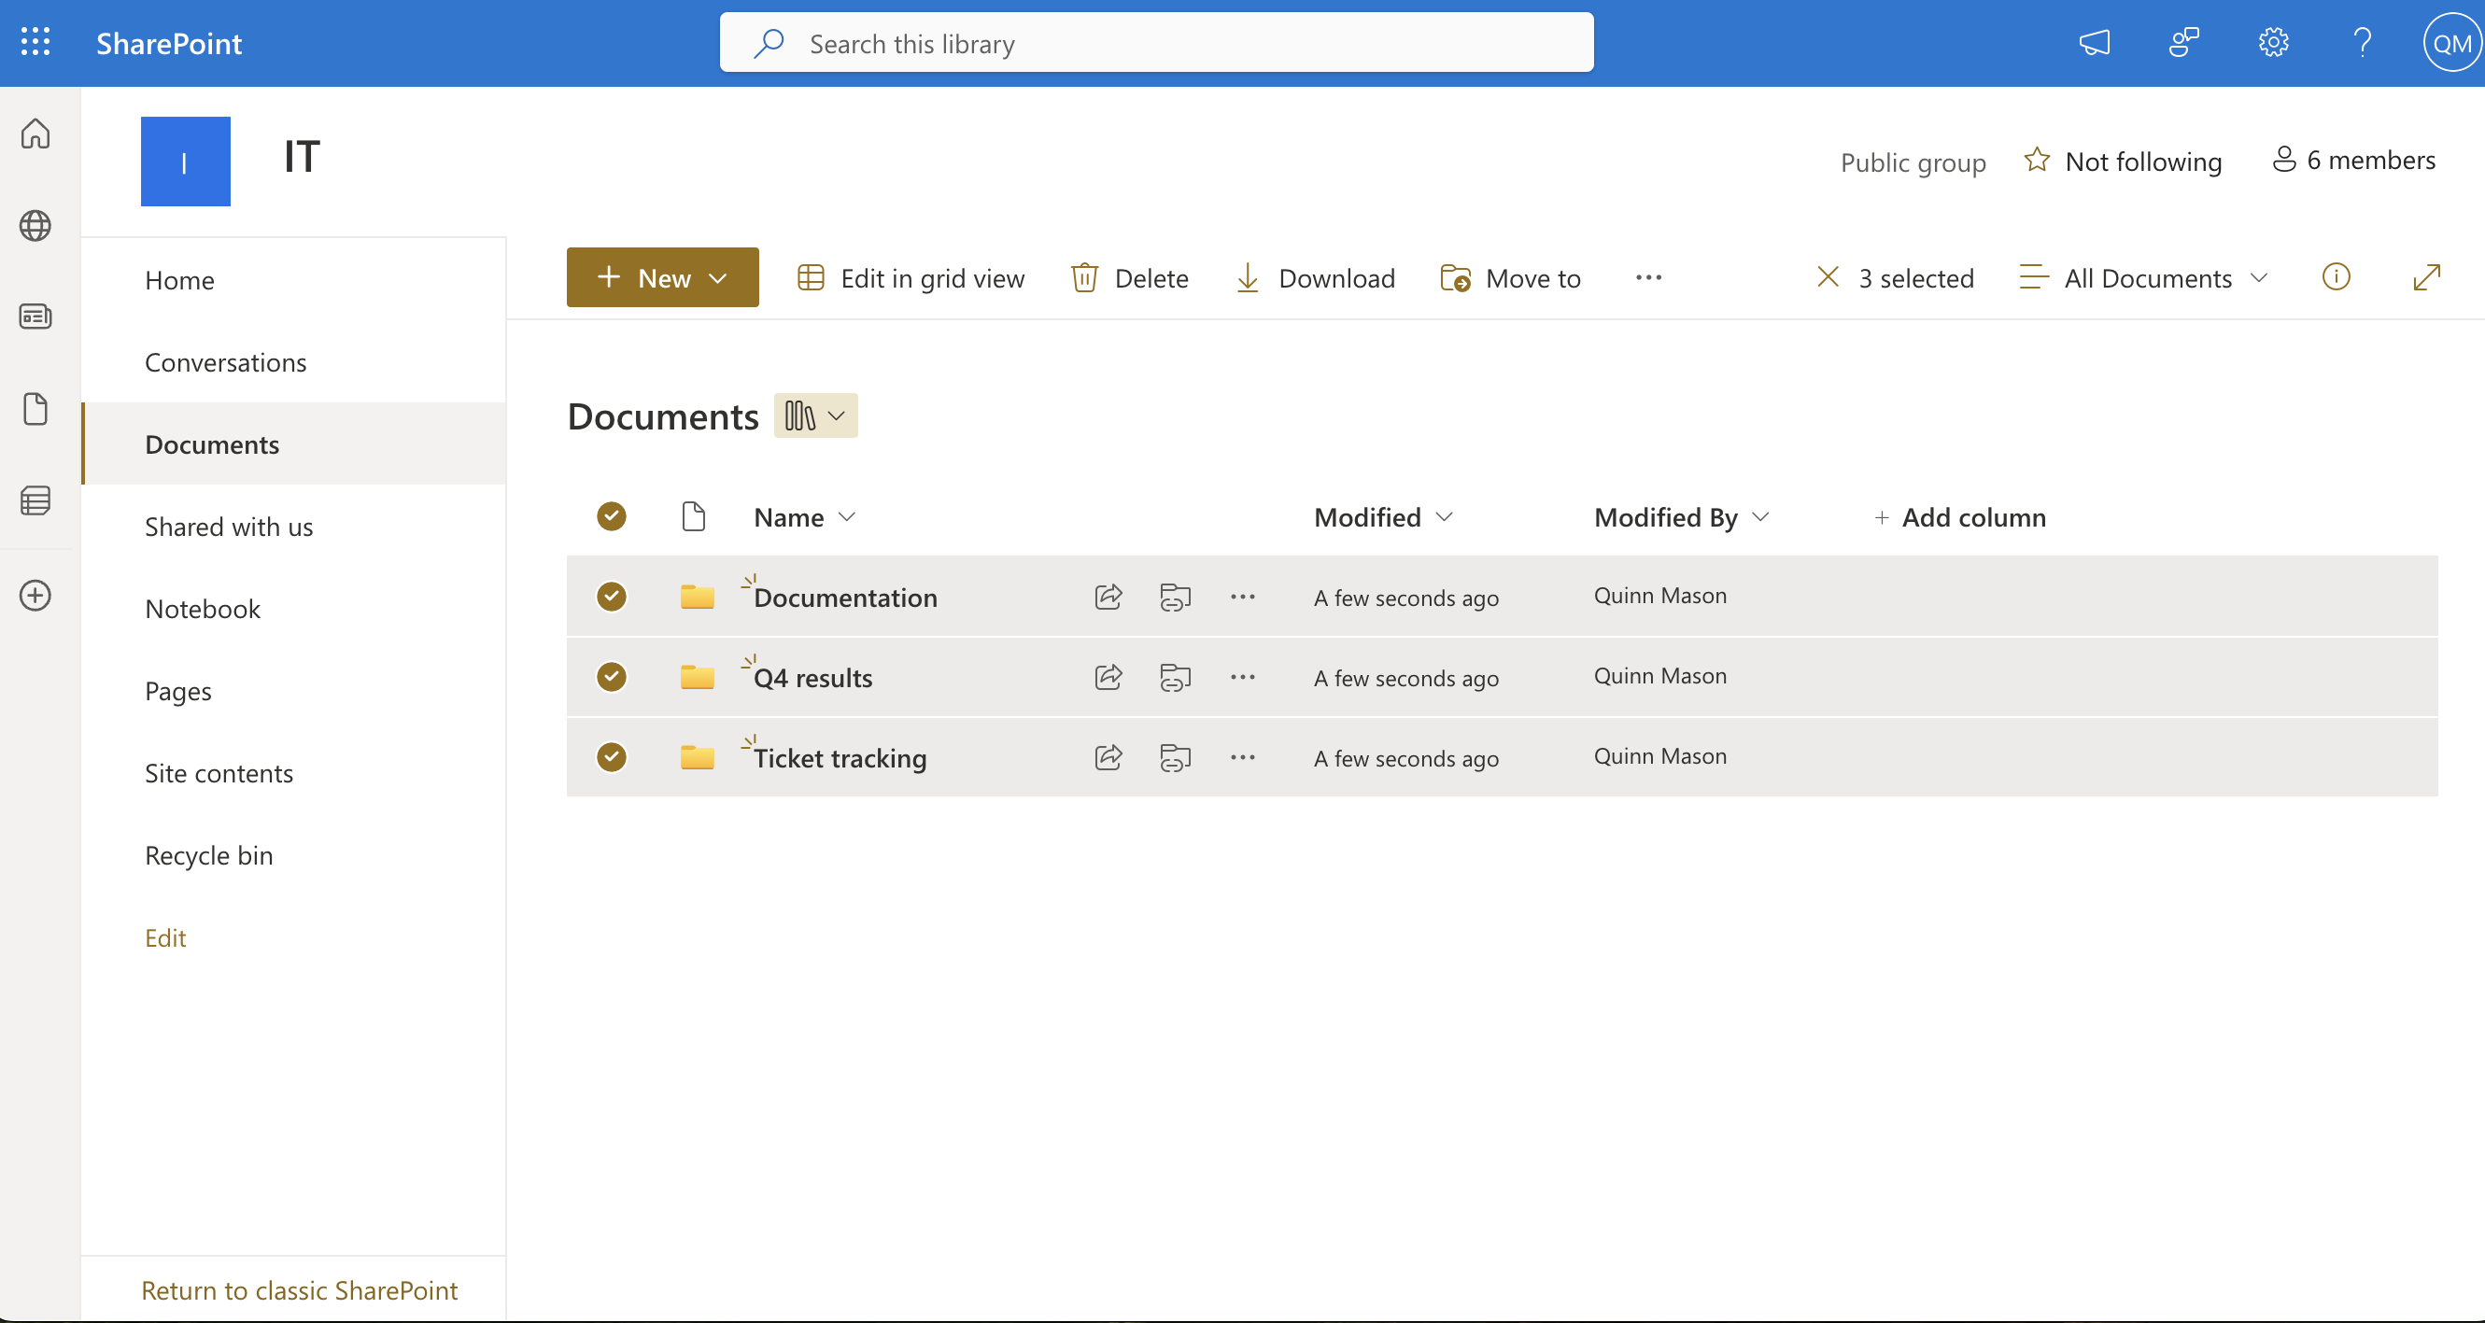
Task: Click the SharePoint brand link
Action: [169, 43]
